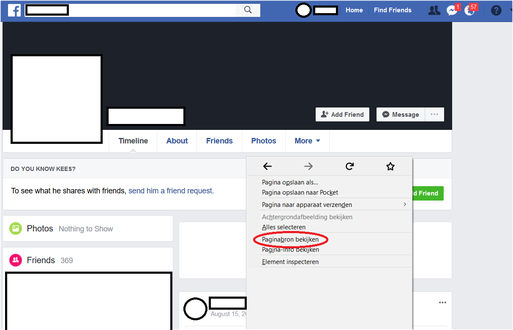Open Messenger messages icon

pos(452,11)
